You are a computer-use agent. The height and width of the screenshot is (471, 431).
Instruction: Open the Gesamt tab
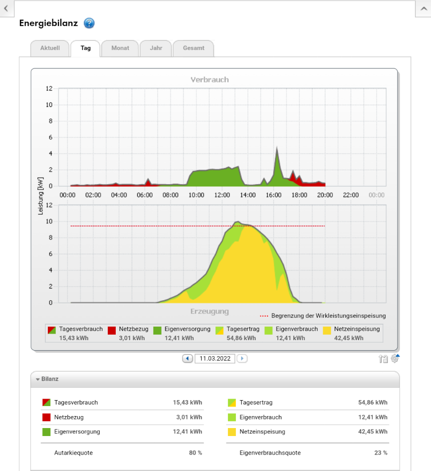[194, 48]
